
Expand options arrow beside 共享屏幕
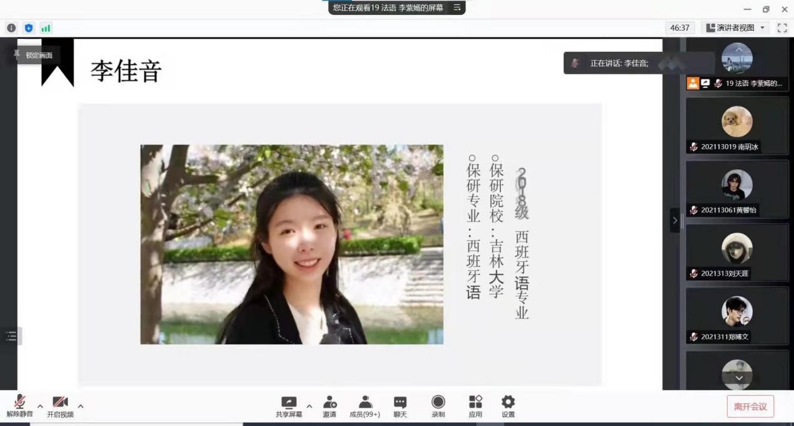[x=309, y=406]
